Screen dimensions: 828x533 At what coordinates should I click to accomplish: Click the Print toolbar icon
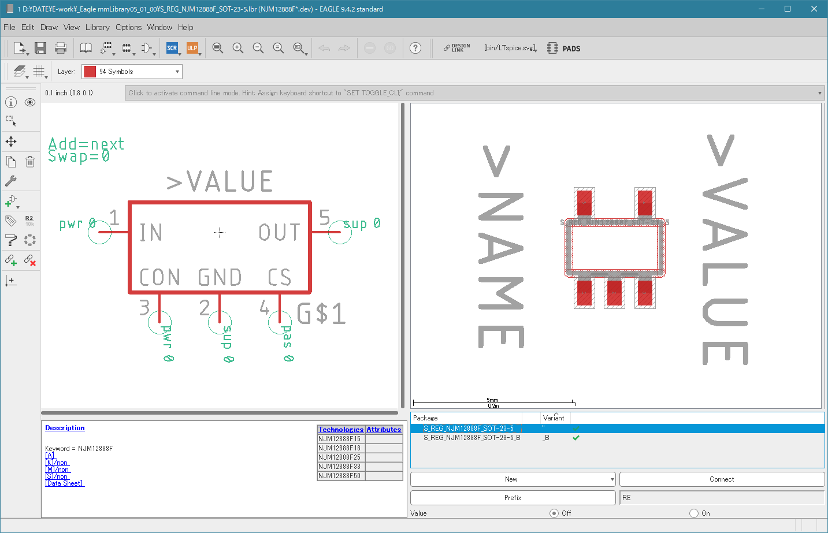[61, 48]
